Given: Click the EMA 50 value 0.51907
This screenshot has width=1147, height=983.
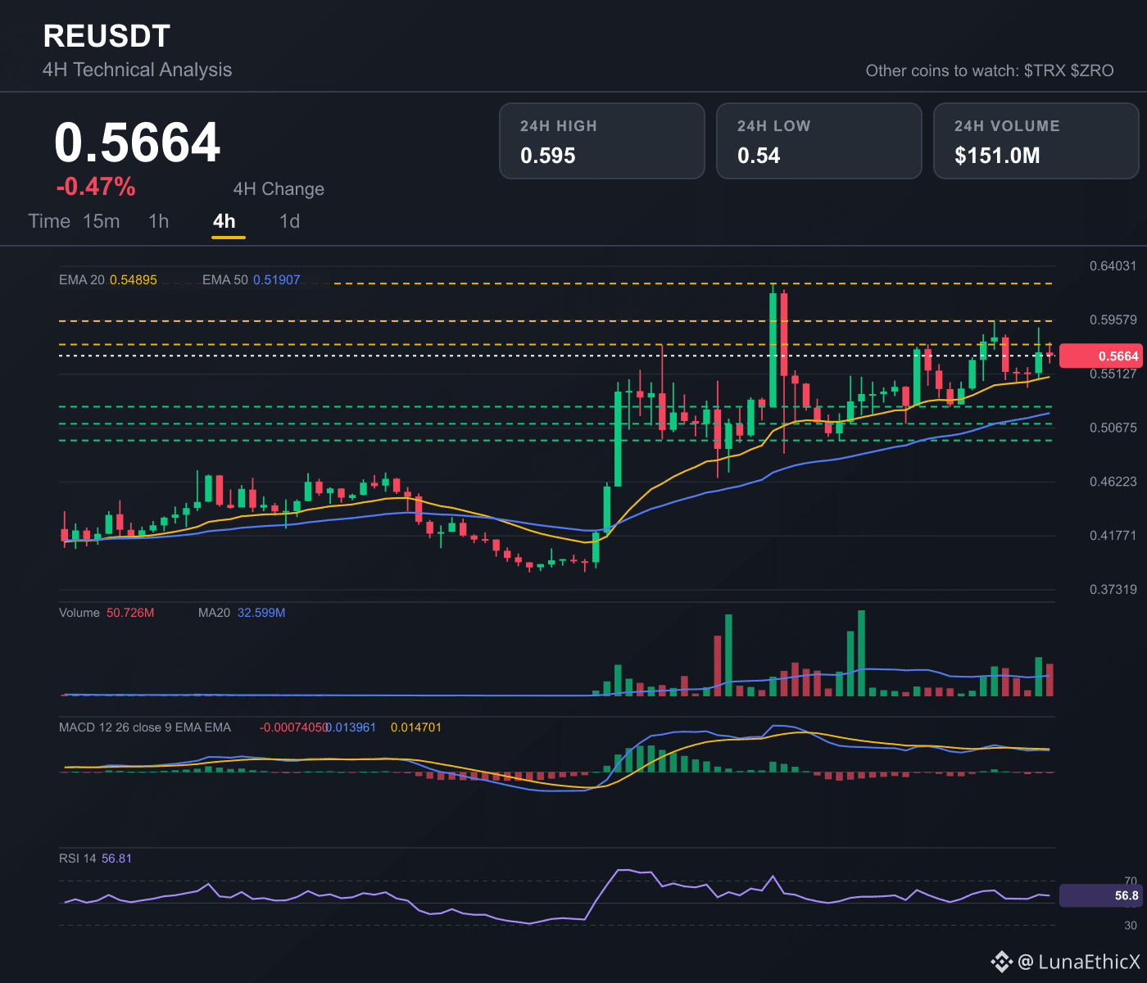Looking at the screenshot, I should click(277, 280).
